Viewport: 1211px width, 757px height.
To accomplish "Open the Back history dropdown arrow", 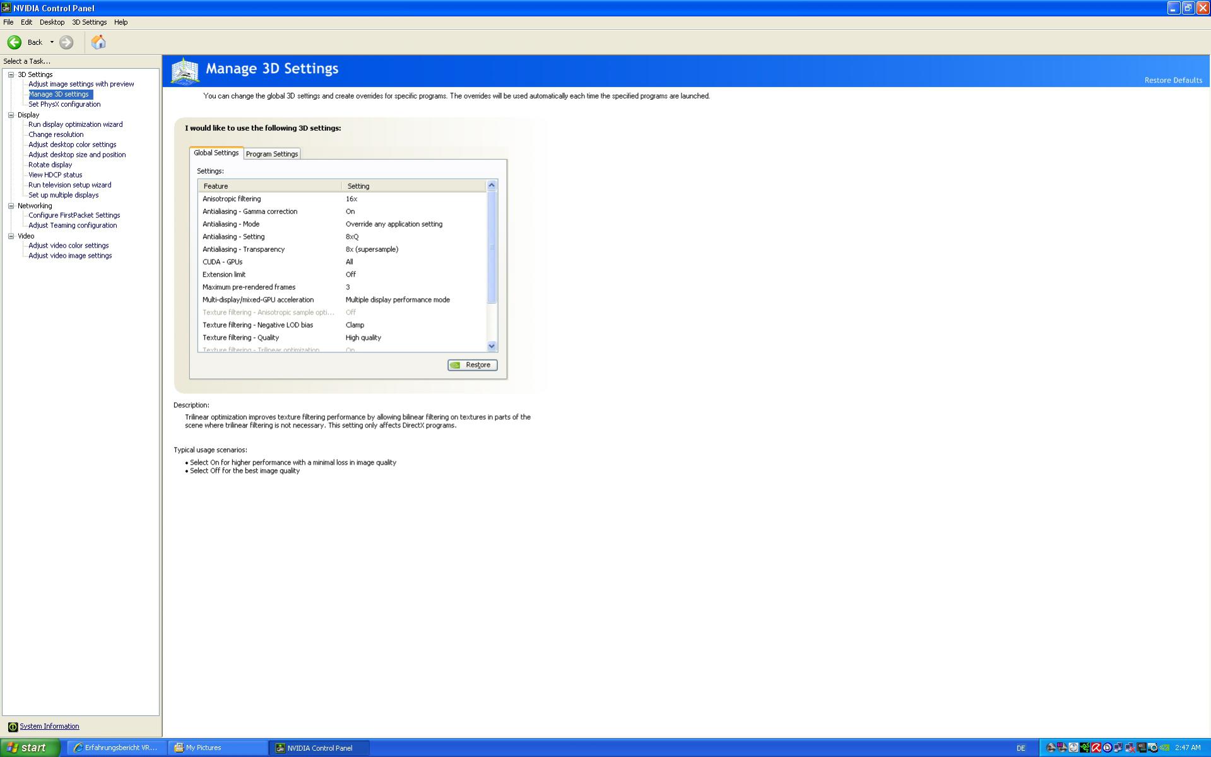I will point(52,42).
